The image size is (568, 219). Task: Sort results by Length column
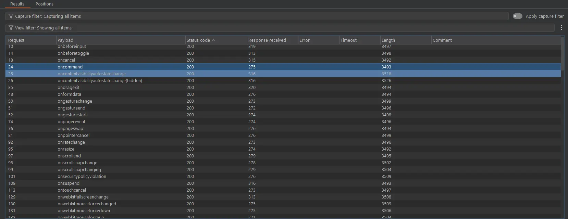click(388, 40)
